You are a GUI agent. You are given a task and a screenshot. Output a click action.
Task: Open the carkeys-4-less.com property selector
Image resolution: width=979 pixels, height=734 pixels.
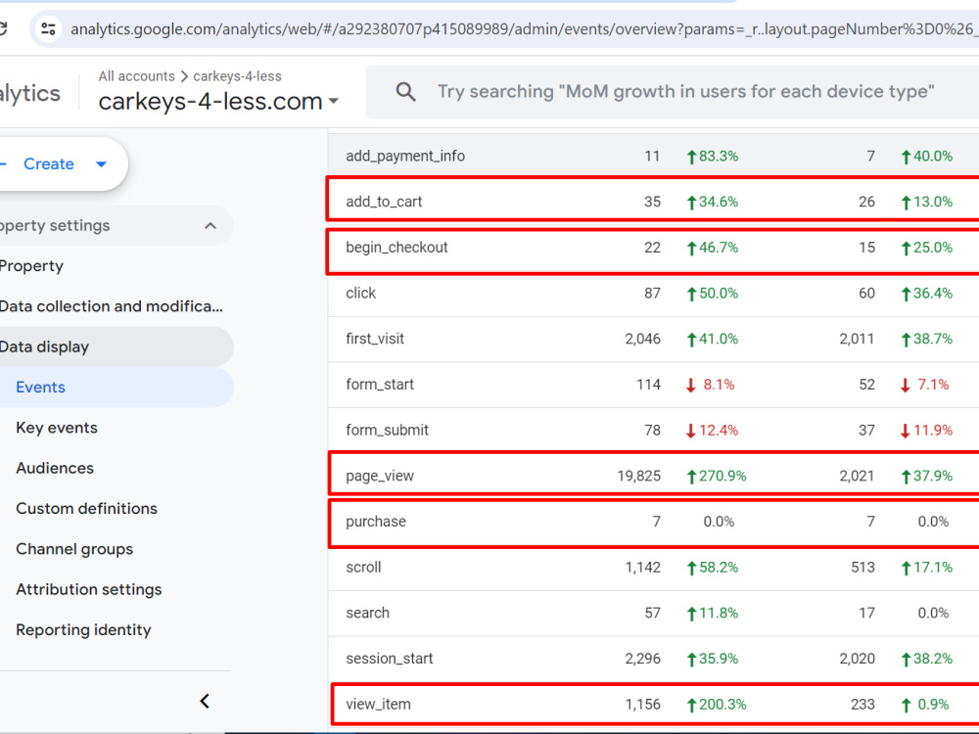(x=218, y=101)
